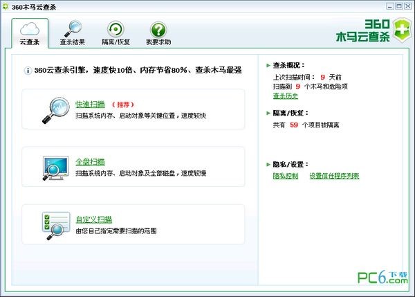
Task: Start 全盘扫描 full disk scan link
Action: [90, 162]
